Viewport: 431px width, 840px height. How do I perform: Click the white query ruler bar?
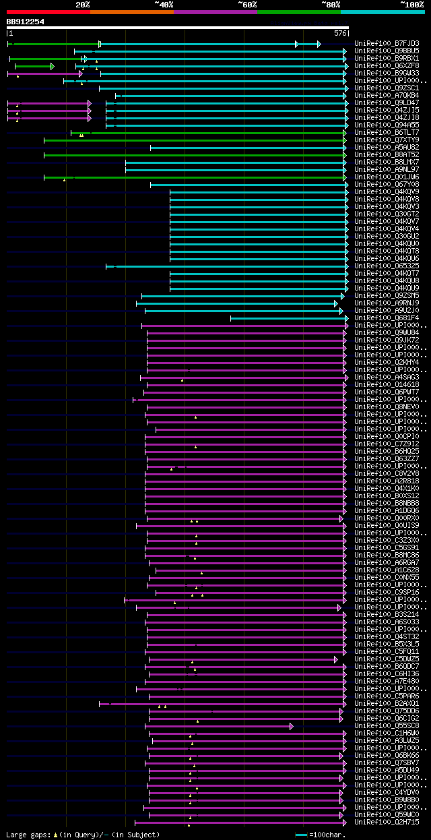tap(178, 28)
